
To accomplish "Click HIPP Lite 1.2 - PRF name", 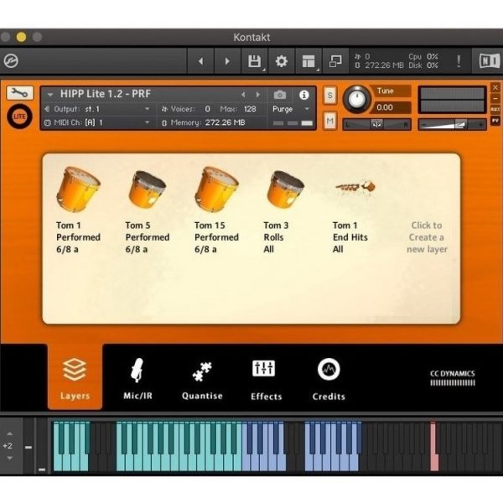I will [106, 94].
